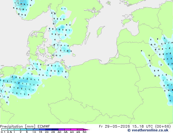Click the legend label '25'
173x133 pixels.
click(x=53, y=132)
